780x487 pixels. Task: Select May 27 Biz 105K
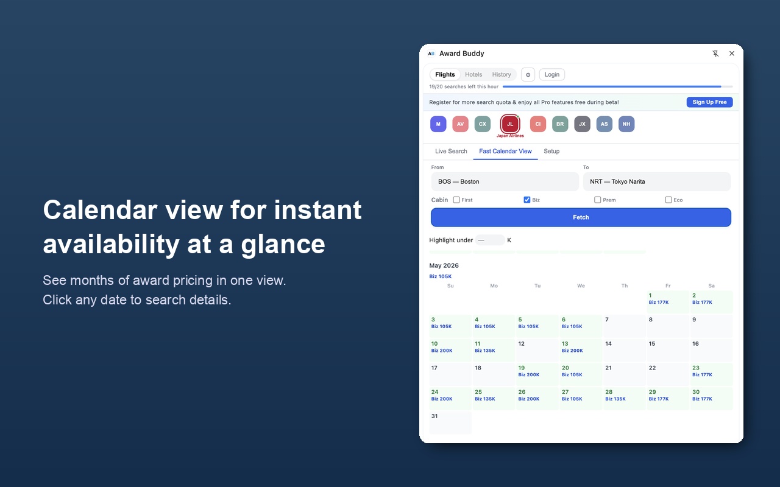tap(581, 398)
